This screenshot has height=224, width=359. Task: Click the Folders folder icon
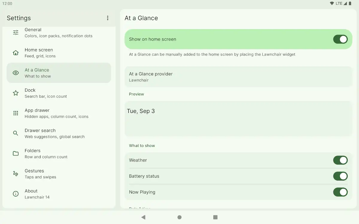pos(16,154)
